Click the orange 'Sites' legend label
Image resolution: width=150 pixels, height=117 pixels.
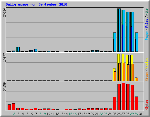pos(146,77)
